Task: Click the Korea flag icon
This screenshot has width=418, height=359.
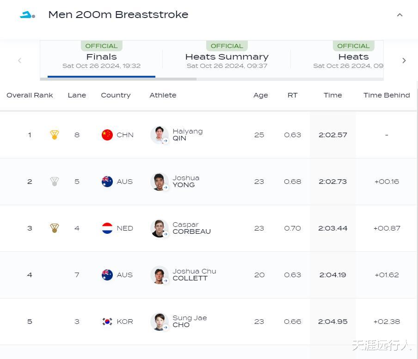Action: 107,322
